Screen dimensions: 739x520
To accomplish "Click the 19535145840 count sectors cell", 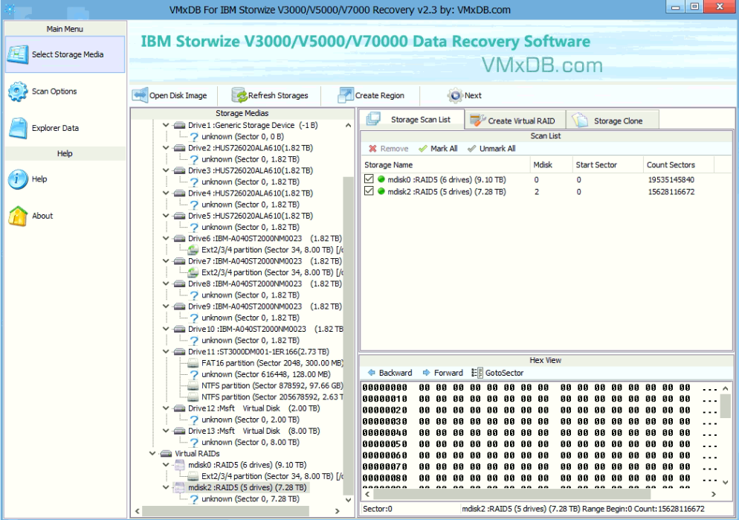I will 671,179.
